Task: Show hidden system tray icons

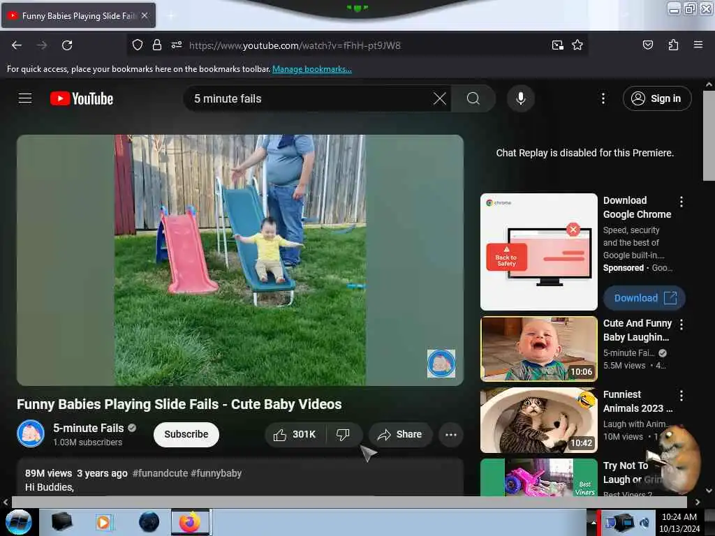Action: 594,523
